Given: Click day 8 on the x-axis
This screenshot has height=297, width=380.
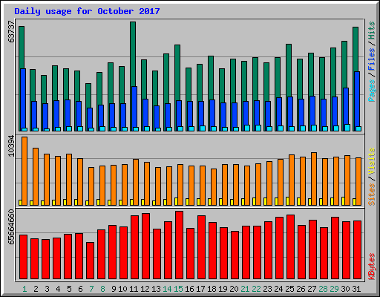Looking at the screenshot, I should [x=102, y=289].
